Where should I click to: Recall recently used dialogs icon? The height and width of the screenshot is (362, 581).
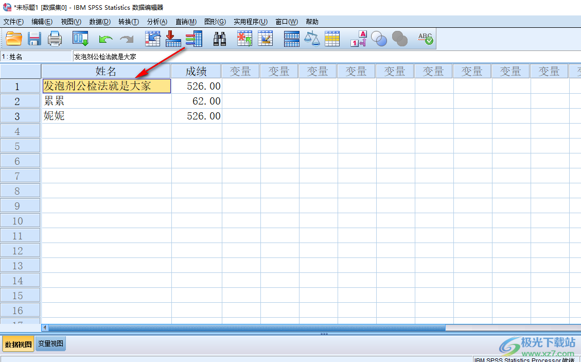(x=80, y=39)
